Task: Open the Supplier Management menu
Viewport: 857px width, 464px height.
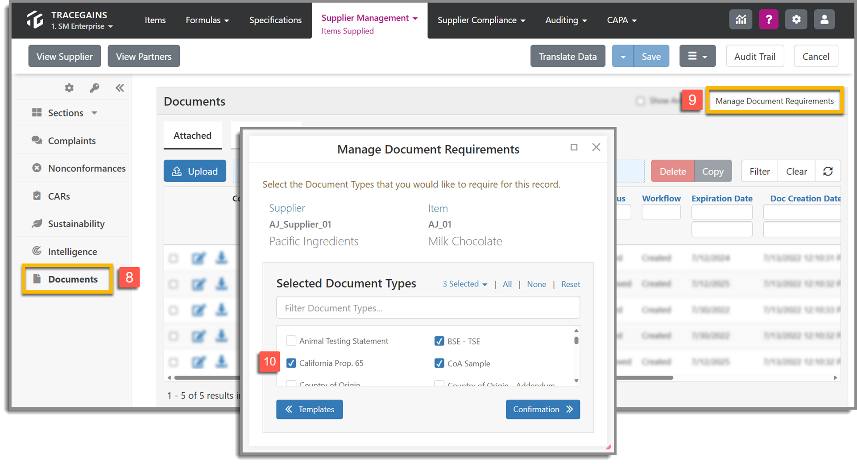Action: (369, 18)
